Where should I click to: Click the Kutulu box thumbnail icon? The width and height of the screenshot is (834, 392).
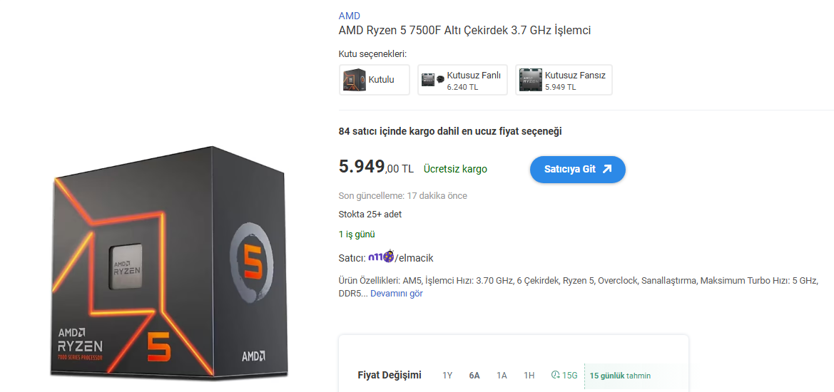355,81
